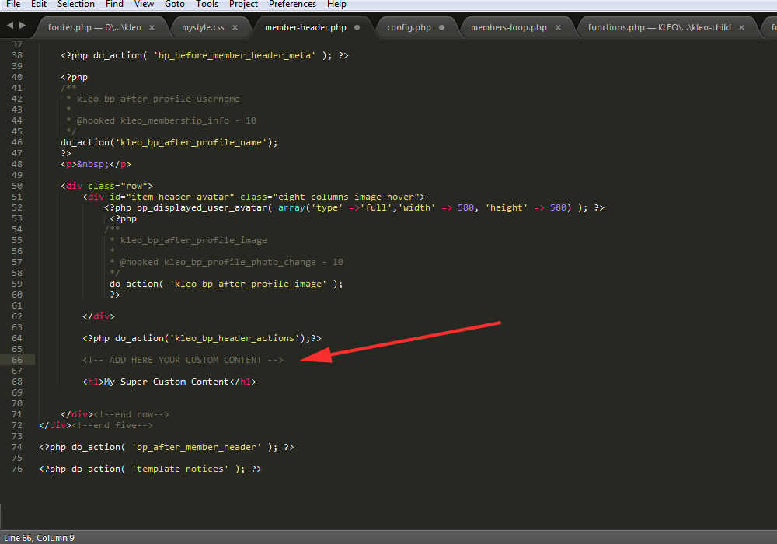Switch to the config.php tab

[x=409, y=27]
